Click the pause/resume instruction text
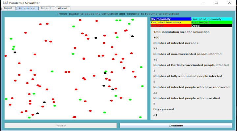 point(118,14)
